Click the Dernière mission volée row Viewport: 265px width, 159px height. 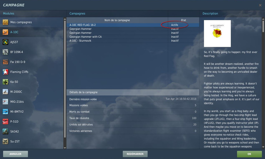pyautogui.click(x=133, y=99)
